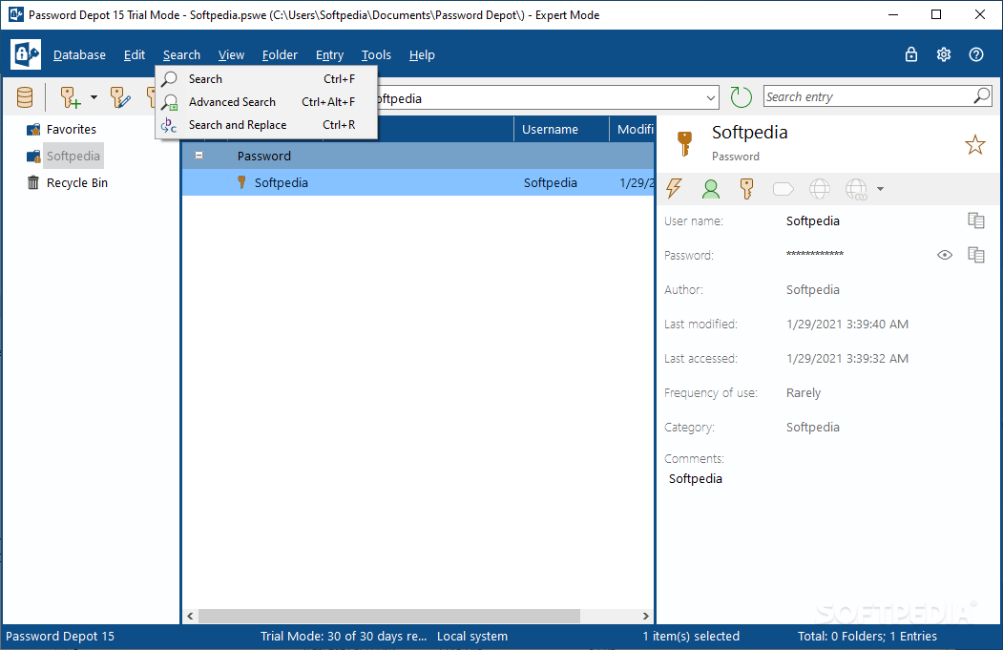The width and height of the screenshot is (1003, 650).
Task: Click the Author value Softpedia
Action: click(x=812, y=290)
